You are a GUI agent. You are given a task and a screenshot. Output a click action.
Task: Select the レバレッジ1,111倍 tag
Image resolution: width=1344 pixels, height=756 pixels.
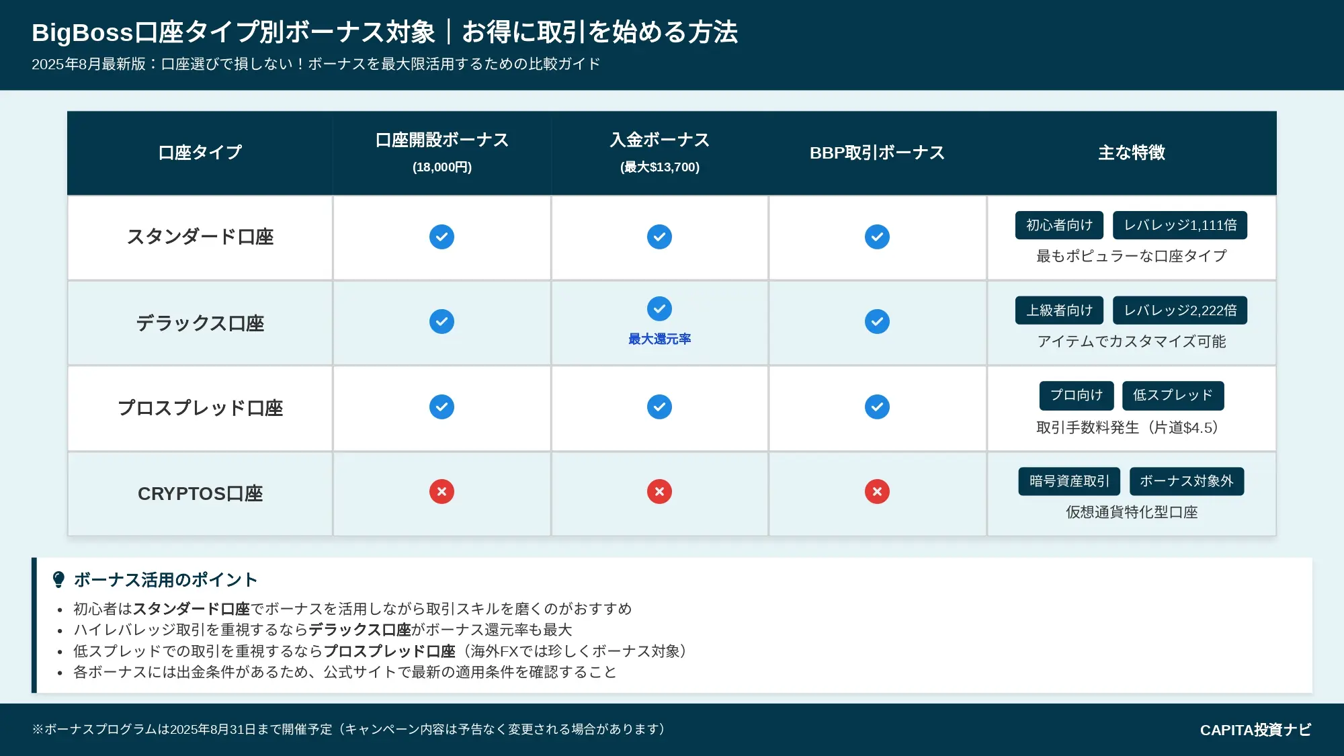pyautogui.click(x=1180, y=225)
